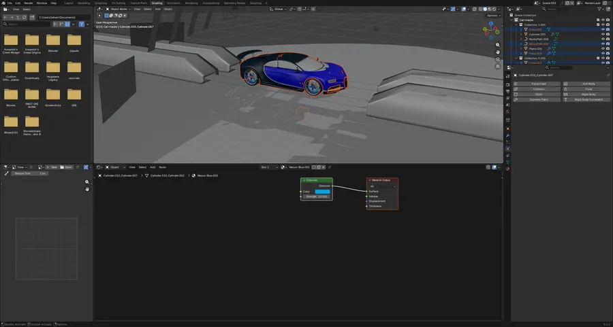Open the Object properties orange square tab
The height and width of the screenshot is (327, 613).
(508, 128)
